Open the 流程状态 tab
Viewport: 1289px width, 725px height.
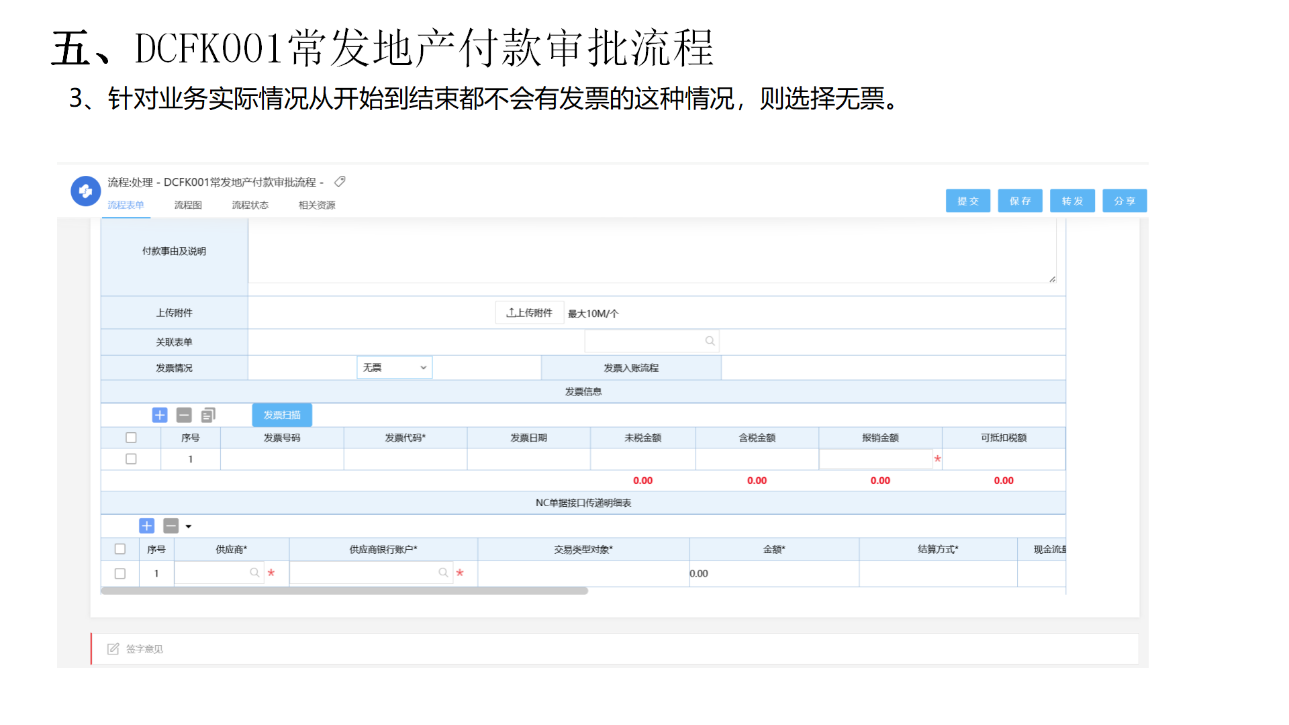(250, 205)
